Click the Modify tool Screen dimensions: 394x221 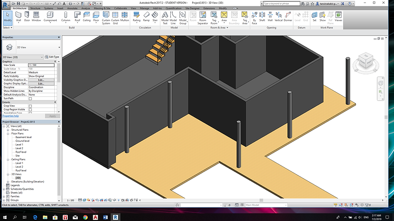coord(7,17)
